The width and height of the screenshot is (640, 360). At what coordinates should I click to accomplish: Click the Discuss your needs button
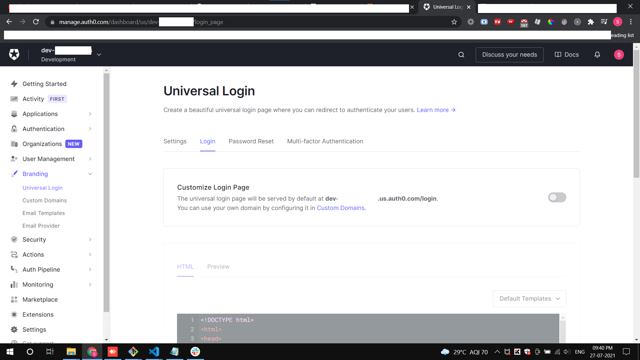pyautogui.click(x=509, y=55)
